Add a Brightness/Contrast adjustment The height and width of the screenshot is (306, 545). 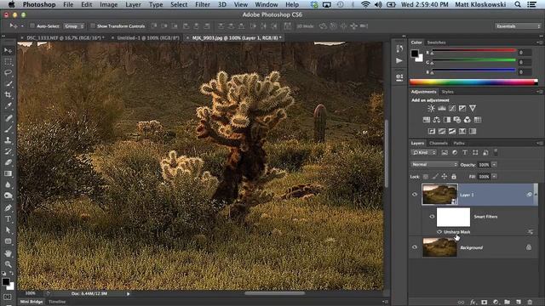(x=431, y=108)
